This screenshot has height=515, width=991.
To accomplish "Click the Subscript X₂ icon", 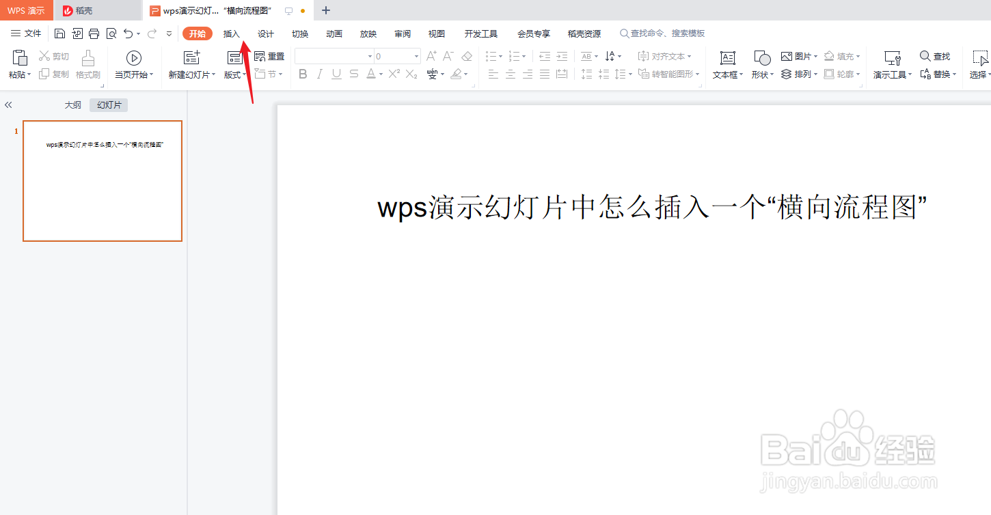I will (411, 74).
